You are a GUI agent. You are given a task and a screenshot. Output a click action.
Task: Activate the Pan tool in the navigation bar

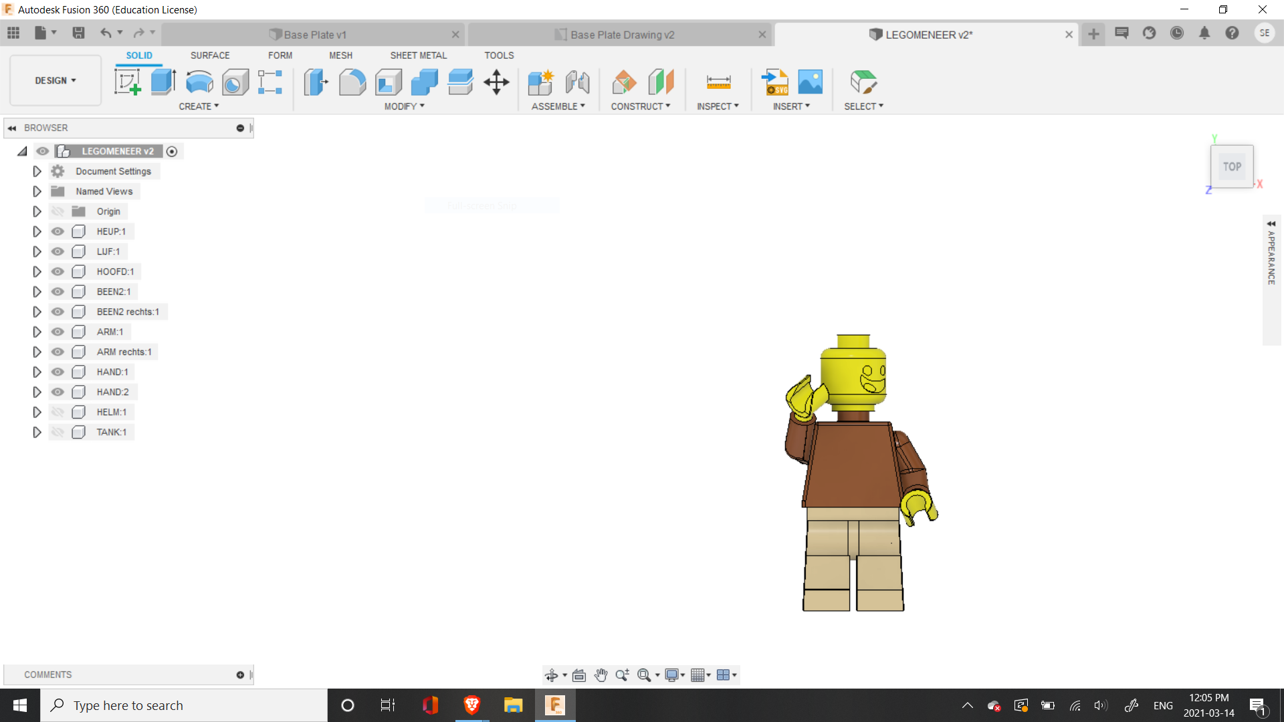point(601,675)
